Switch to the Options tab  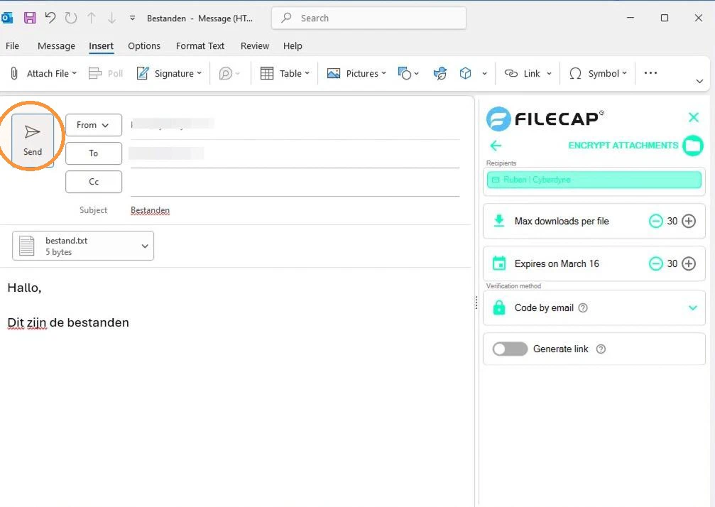(x=144, y=46)
